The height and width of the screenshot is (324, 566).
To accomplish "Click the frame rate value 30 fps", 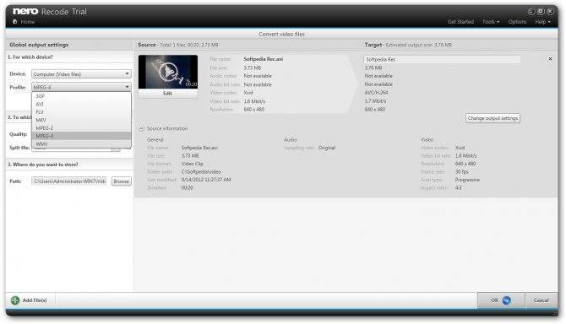I will click(462, 171).
